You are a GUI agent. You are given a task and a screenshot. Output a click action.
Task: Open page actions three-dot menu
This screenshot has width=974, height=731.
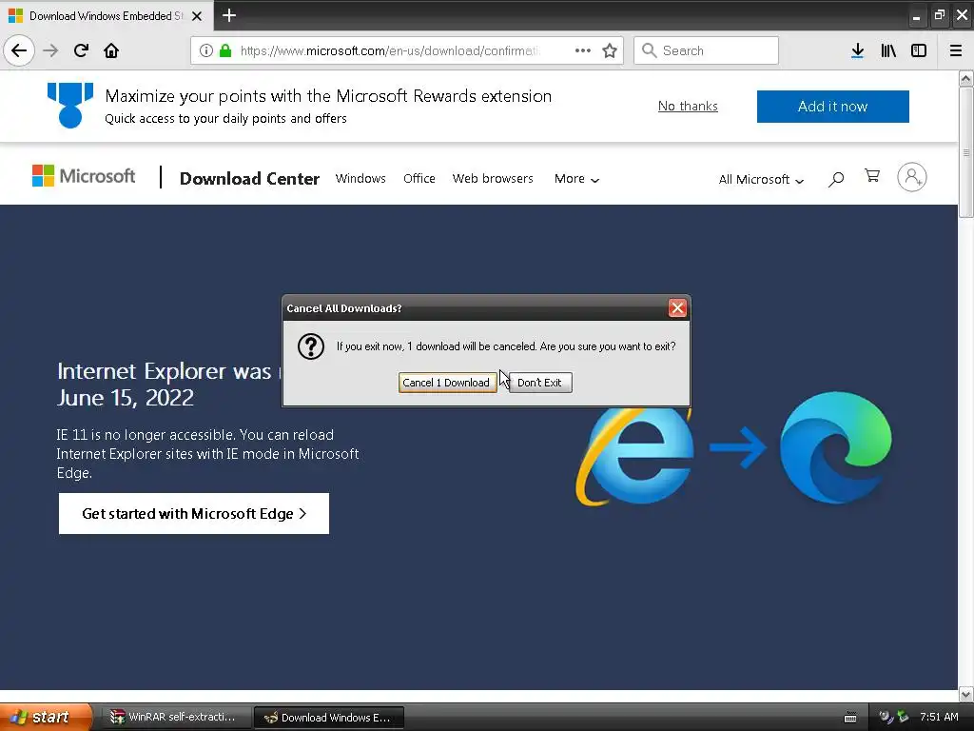click(583, 50)
